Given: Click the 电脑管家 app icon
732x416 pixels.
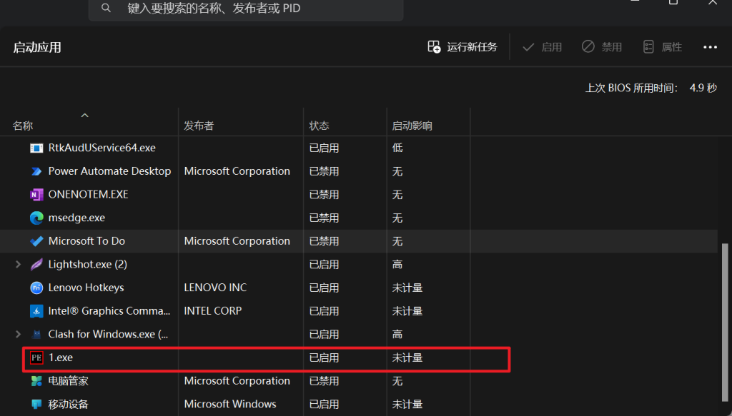Looking at the screenshot, I should pyautogui.click(x=36, y=381).
